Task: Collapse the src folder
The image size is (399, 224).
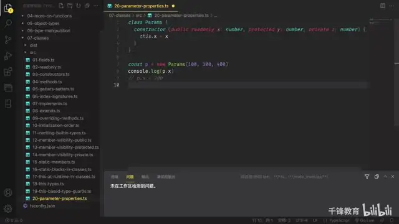Action: coord(32,52)
